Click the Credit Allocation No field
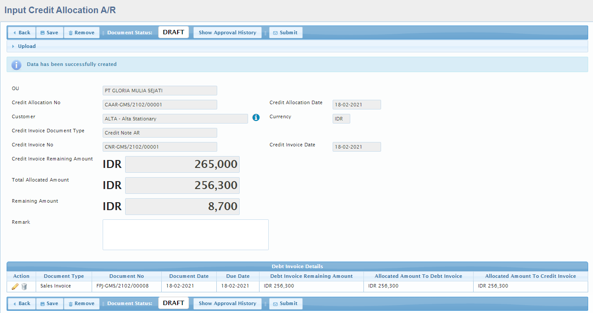This screenshot has height=313, width=593. tap(160, 105)
